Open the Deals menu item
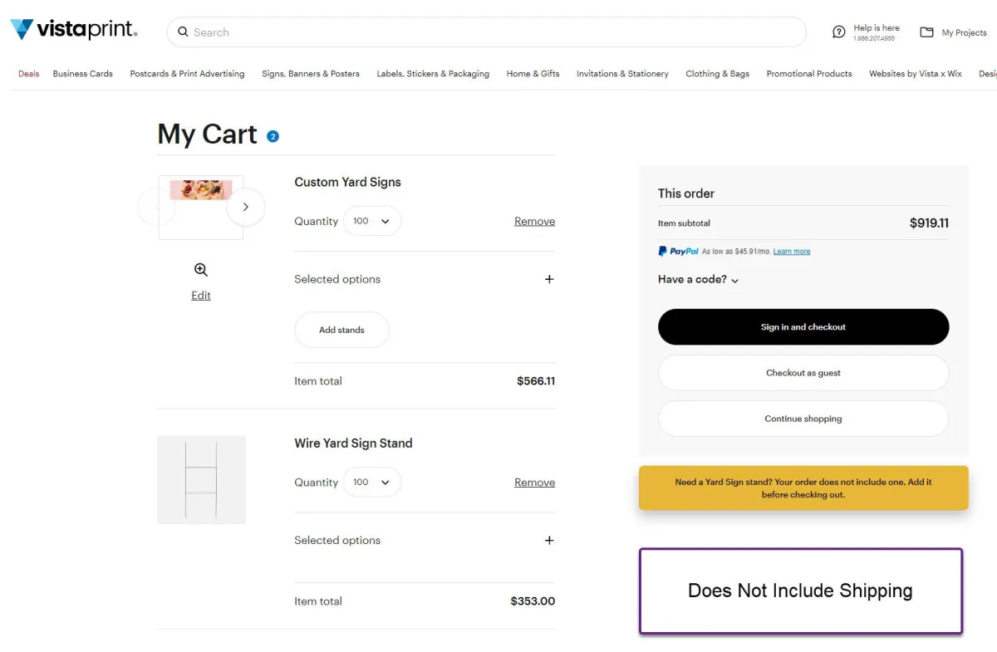The height and width of the screenshot is (652, 997). [28, 74]
